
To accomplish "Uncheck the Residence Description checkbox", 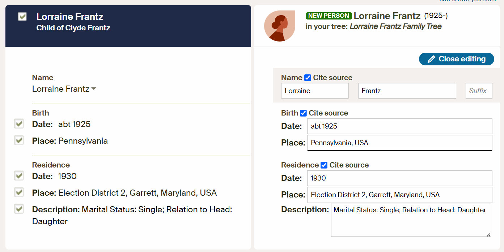I will (19, 209).
